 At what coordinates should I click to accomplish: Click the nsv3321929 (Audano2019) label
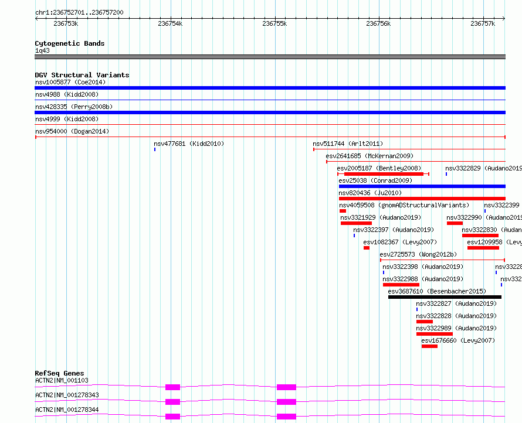tap(381, 217)
